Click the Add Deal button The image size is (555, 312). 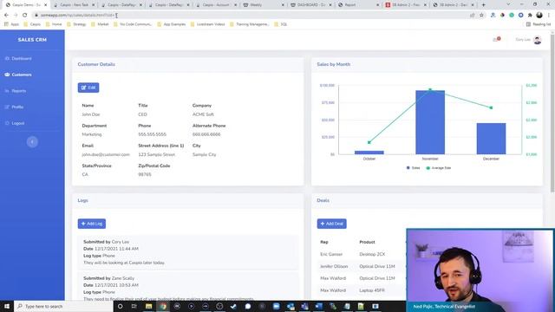[331, 224]
